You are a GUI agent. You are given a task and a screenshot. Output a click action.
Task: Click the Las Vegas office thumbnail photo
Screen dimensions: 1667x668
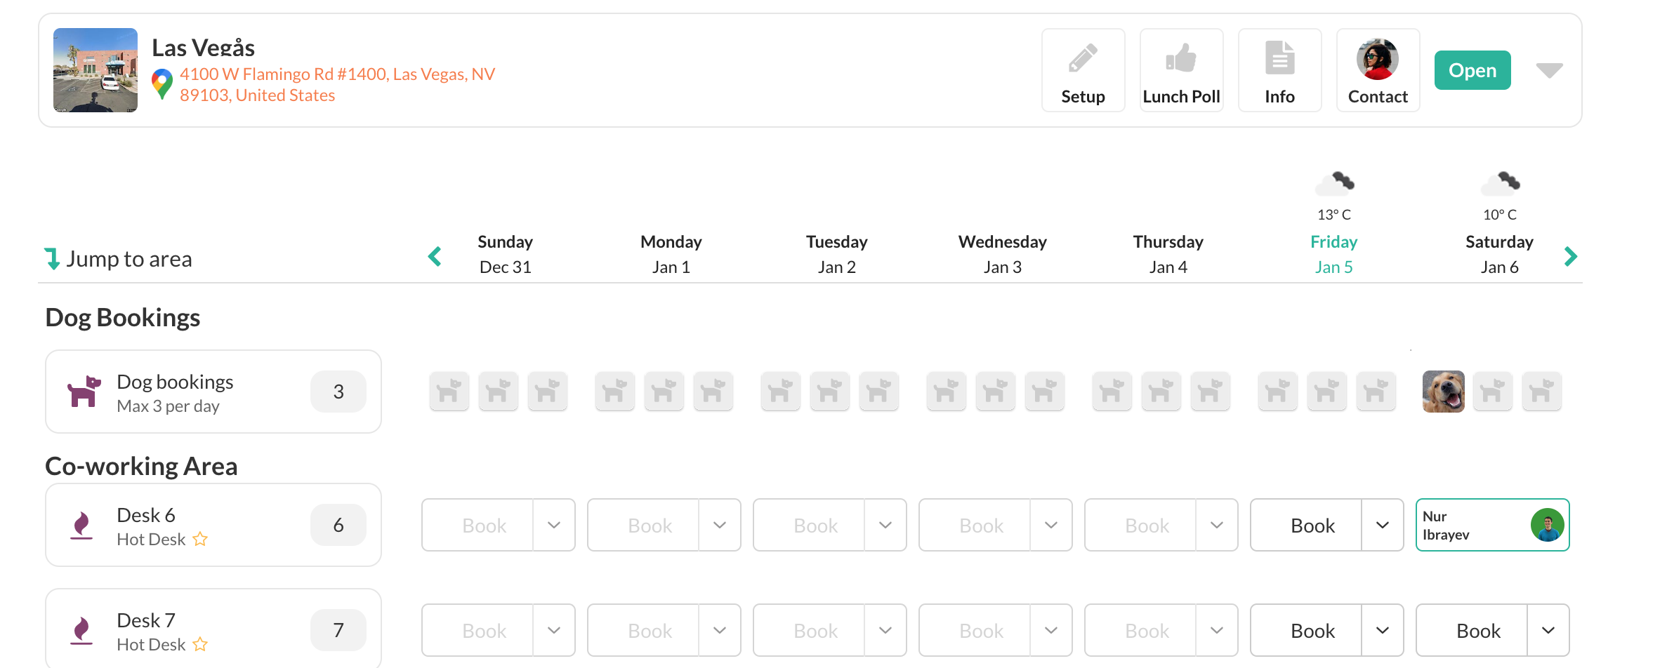tap(95, 70)
